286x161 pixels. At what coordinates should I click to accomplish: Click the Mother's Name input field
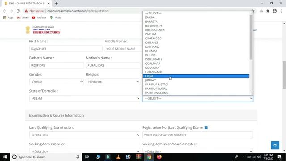pyautogui.click(x=113, y=65)
